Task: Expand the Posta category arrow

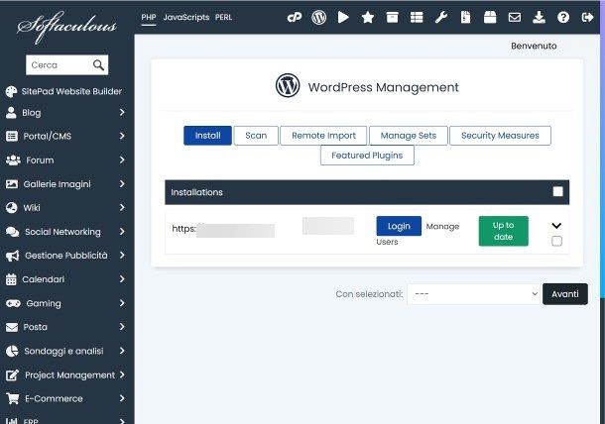Action: click(122, 327)
